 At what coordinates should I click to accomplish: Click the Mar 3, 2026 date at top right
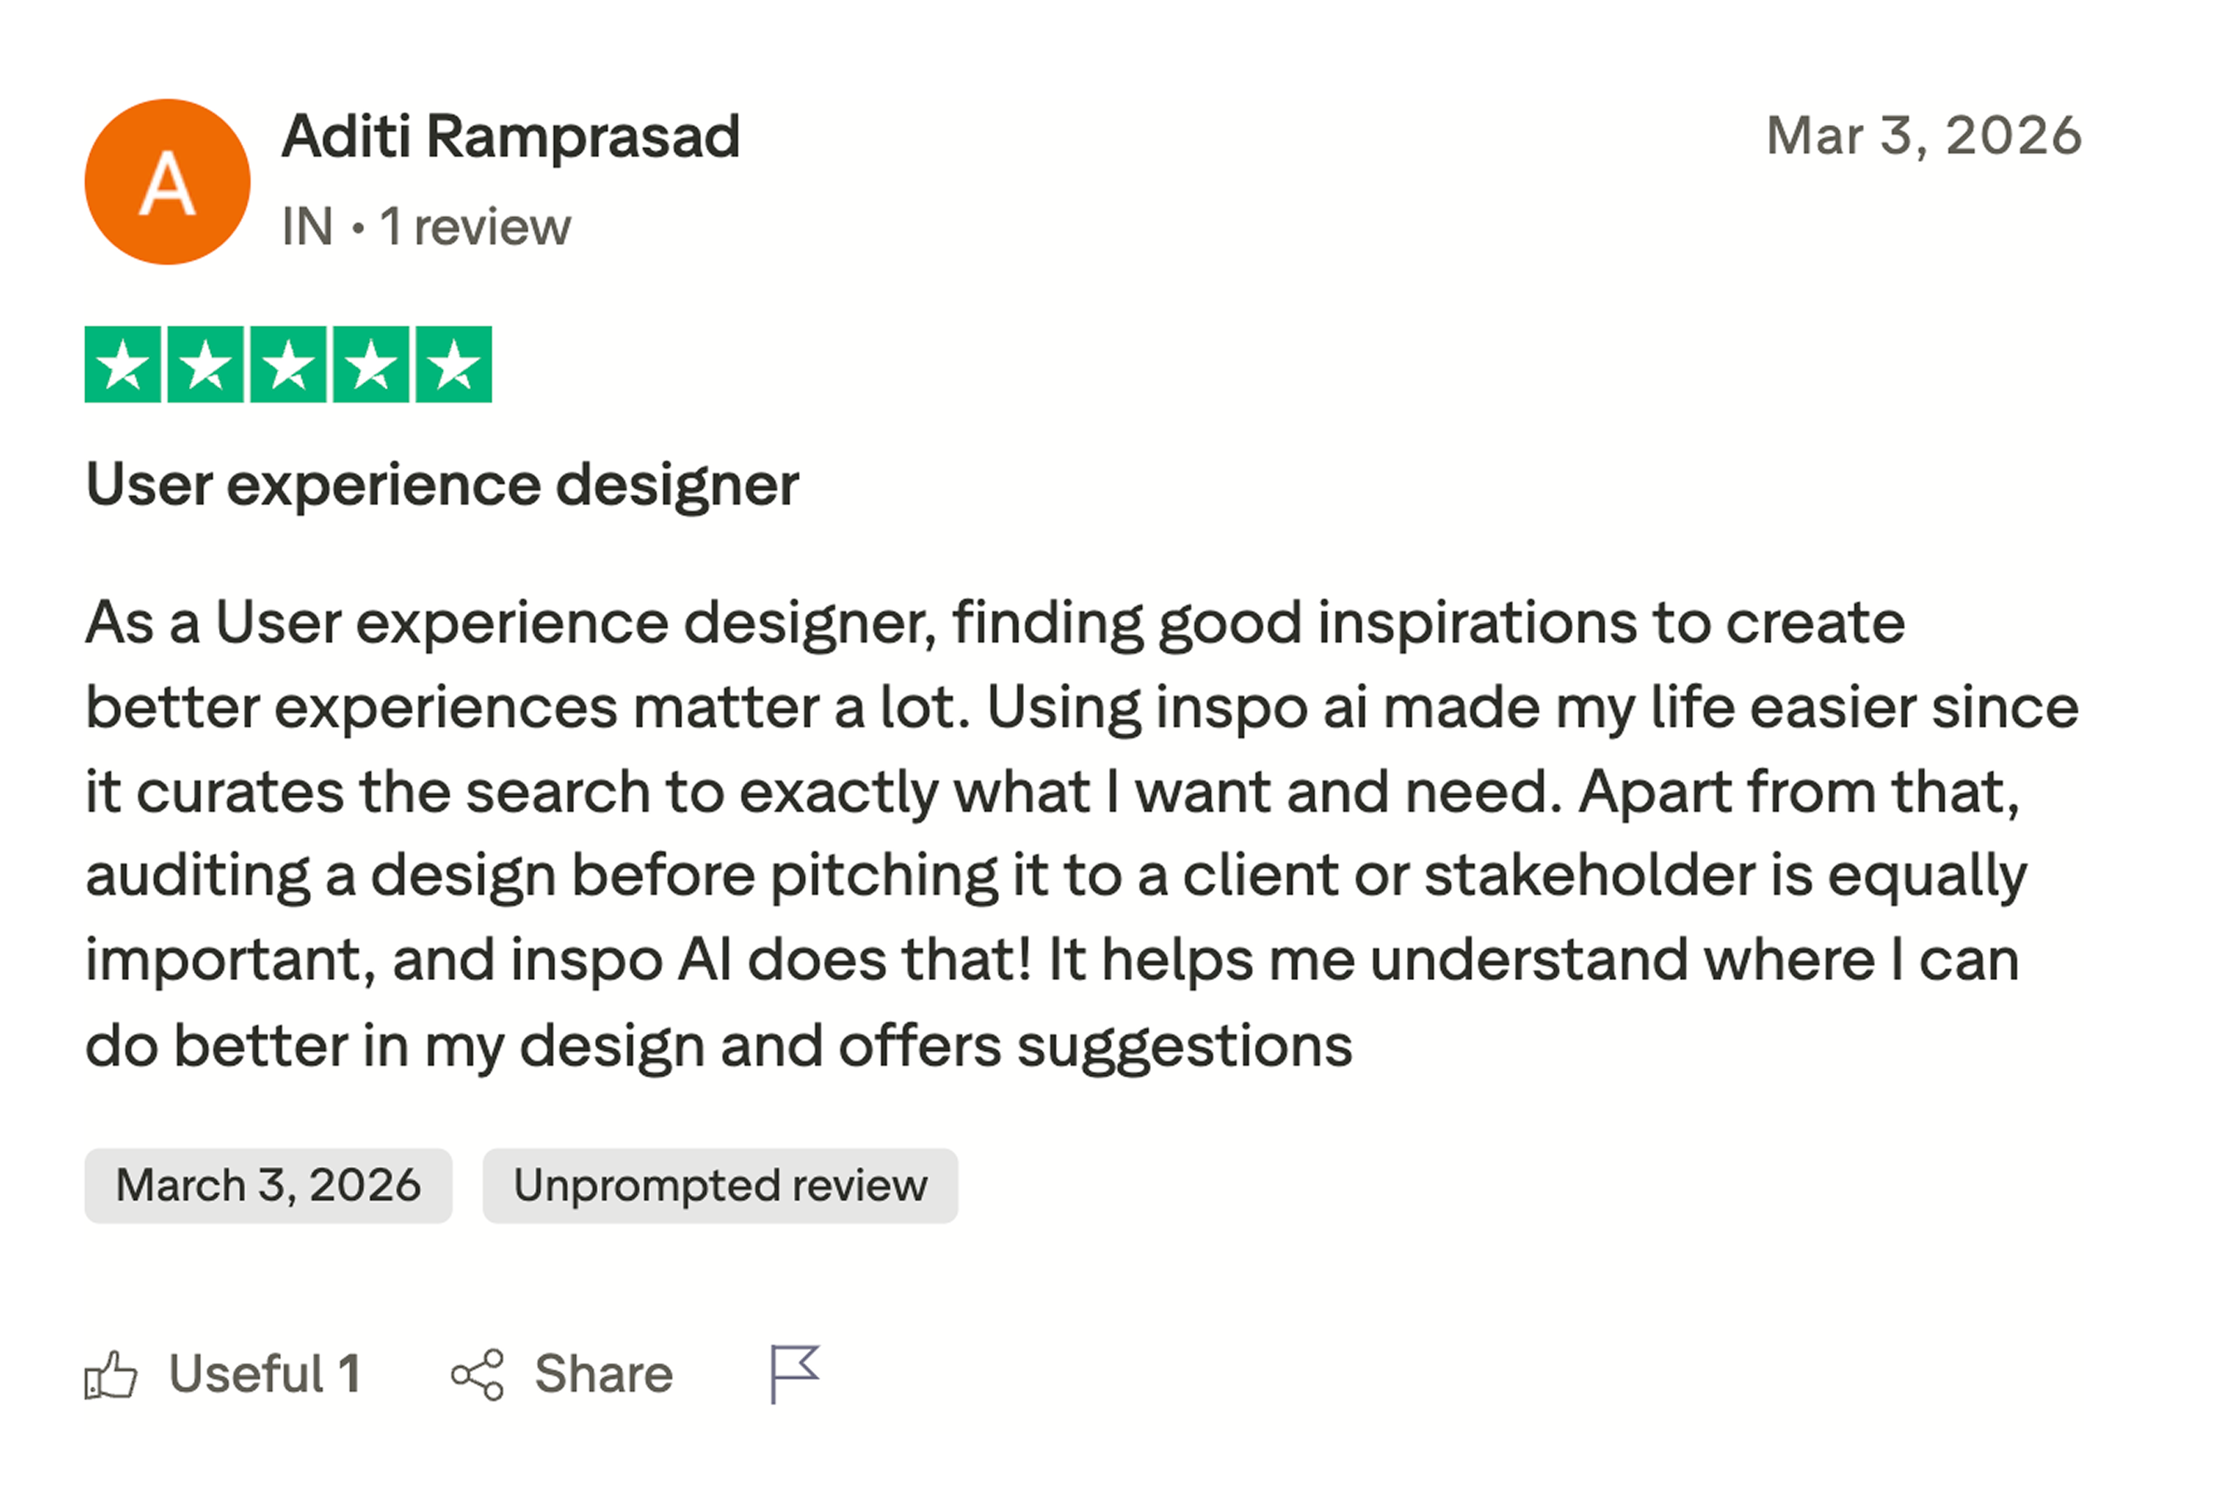pos(1926,137)
